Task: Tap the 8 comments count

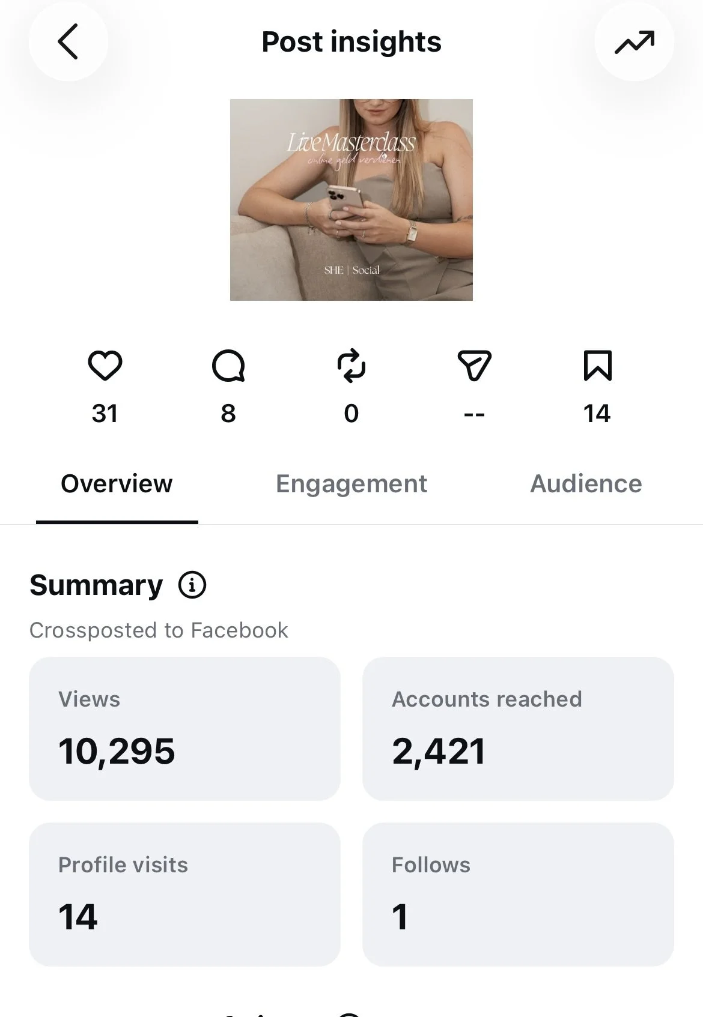Action: 228,414
